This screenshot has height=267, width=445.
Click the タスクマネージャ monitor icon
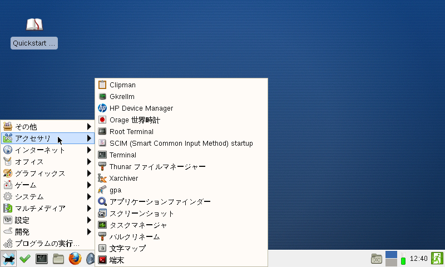coord(102,225)
